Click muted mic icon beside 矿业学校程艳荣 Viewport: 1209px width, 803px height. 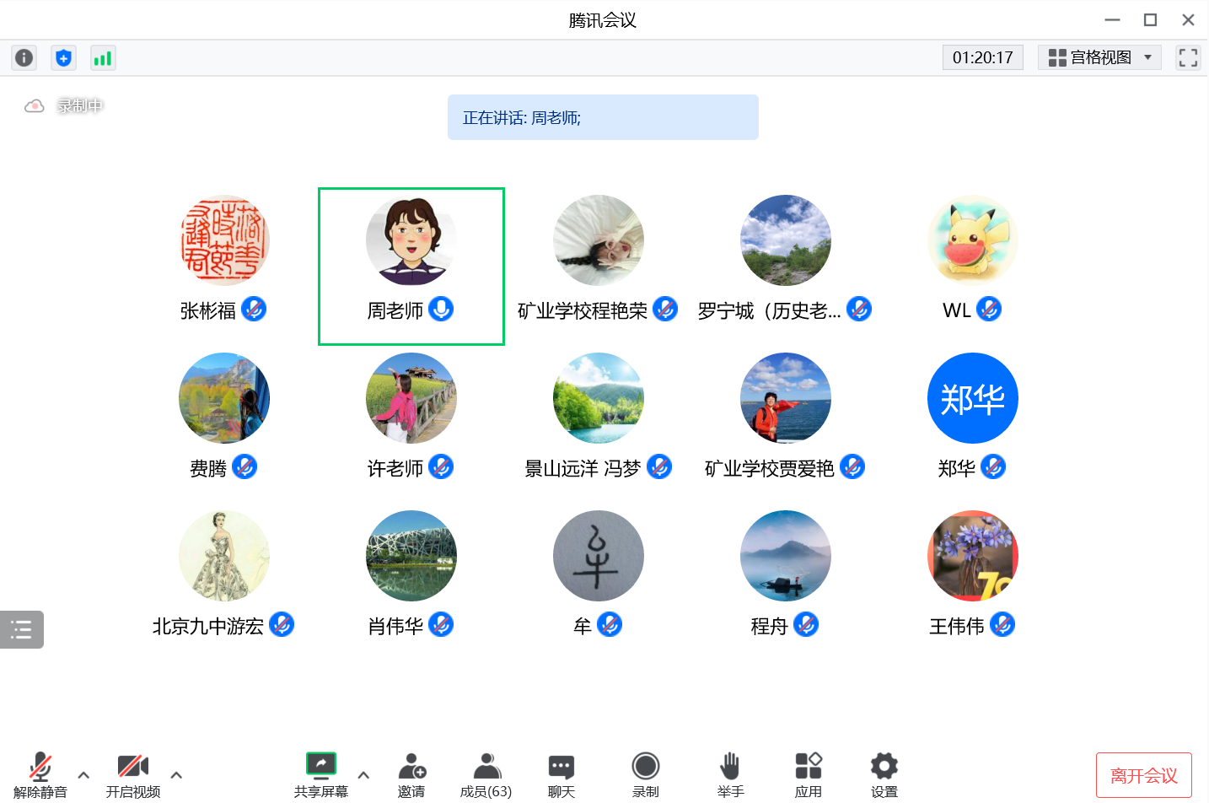(665, 310)
